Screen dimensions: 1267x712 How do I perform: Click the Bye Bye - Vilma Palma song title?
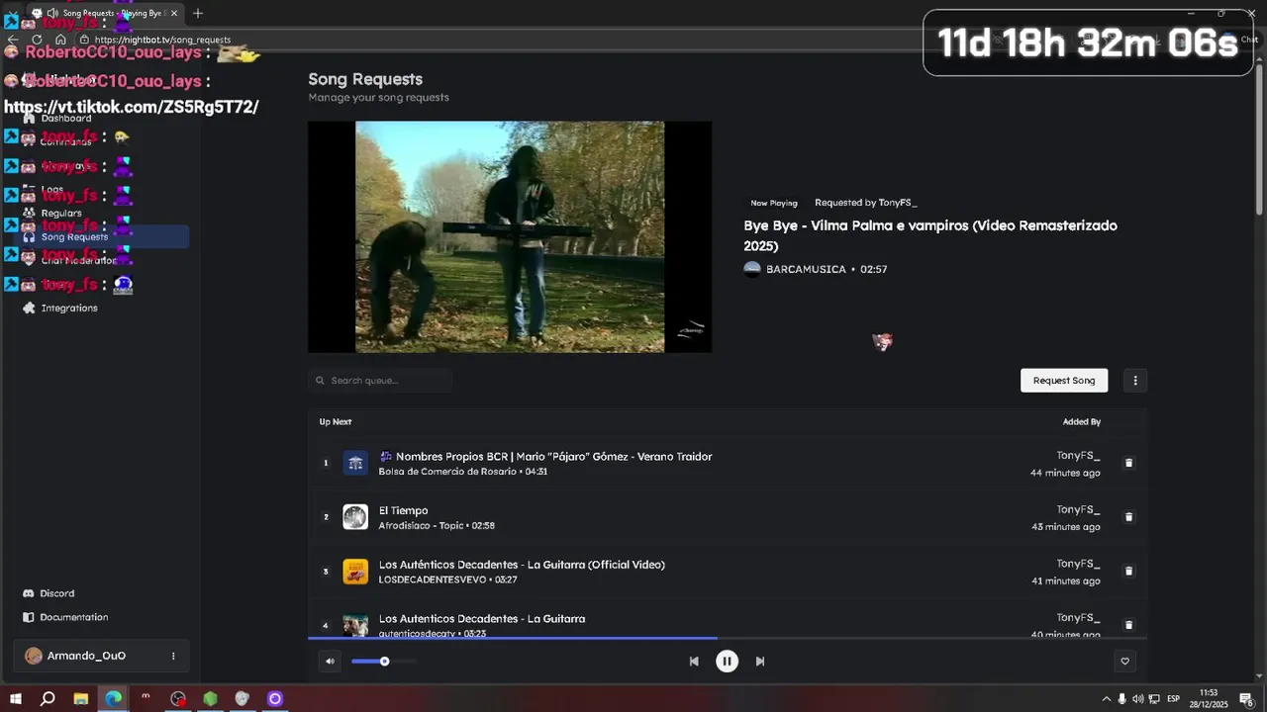click(930, 235)
